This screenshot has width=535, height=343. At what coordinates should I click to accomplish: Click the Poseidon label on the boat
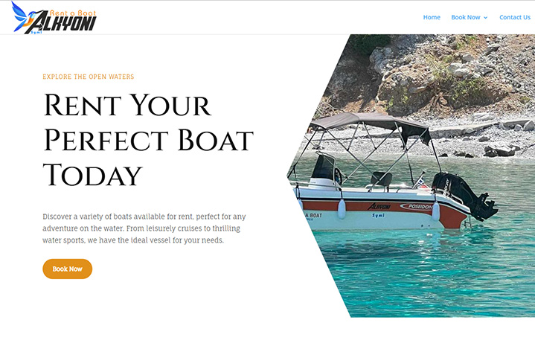pos(417,206)
